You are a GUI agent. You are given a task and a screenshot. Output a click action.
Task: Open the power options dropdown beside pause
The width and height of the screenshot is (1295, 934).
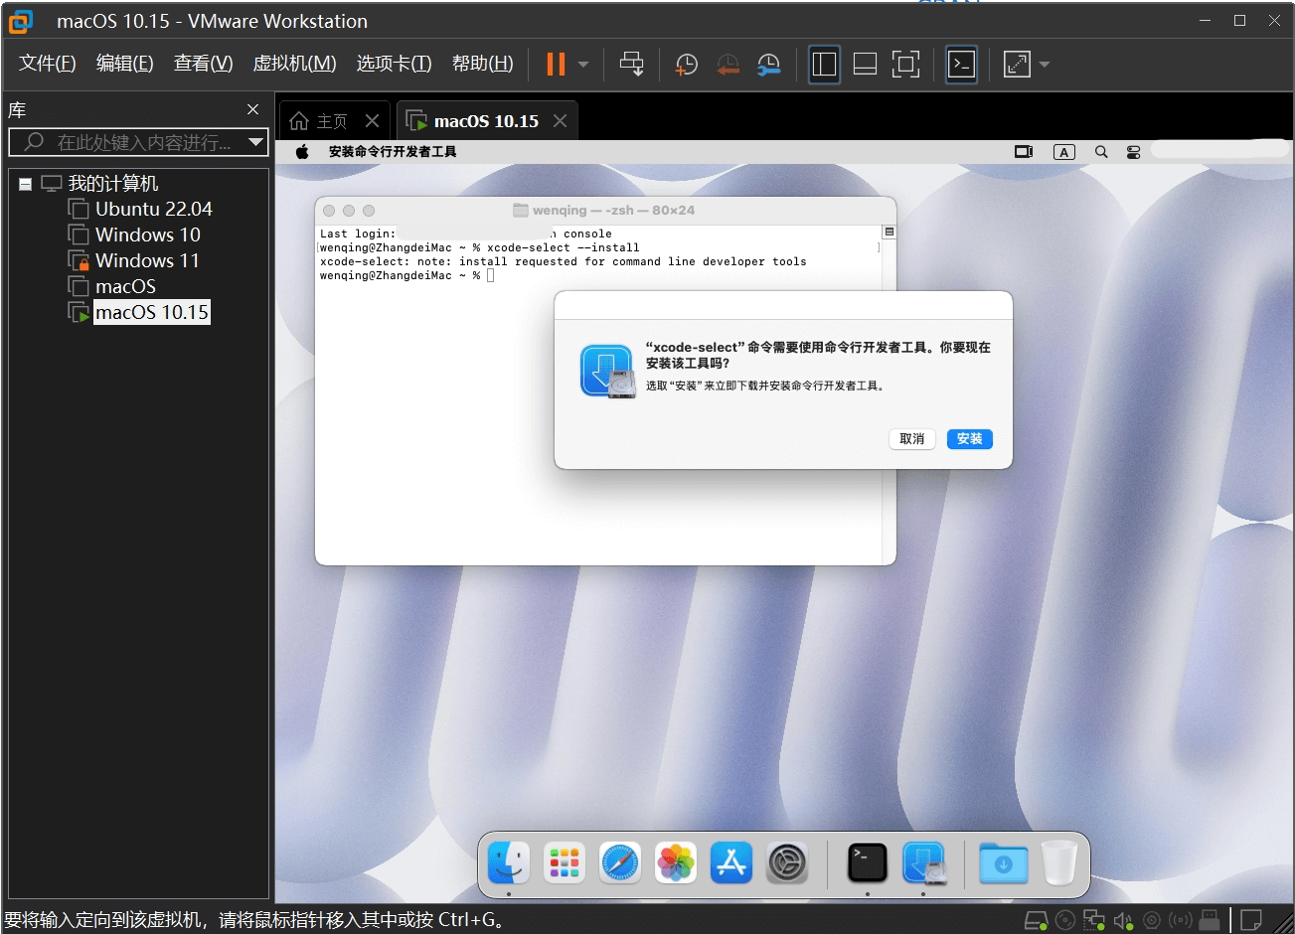[583, 65]
